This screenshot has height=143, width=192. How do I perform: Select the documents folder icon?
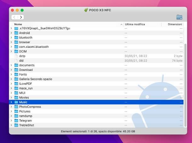(16, 65)
